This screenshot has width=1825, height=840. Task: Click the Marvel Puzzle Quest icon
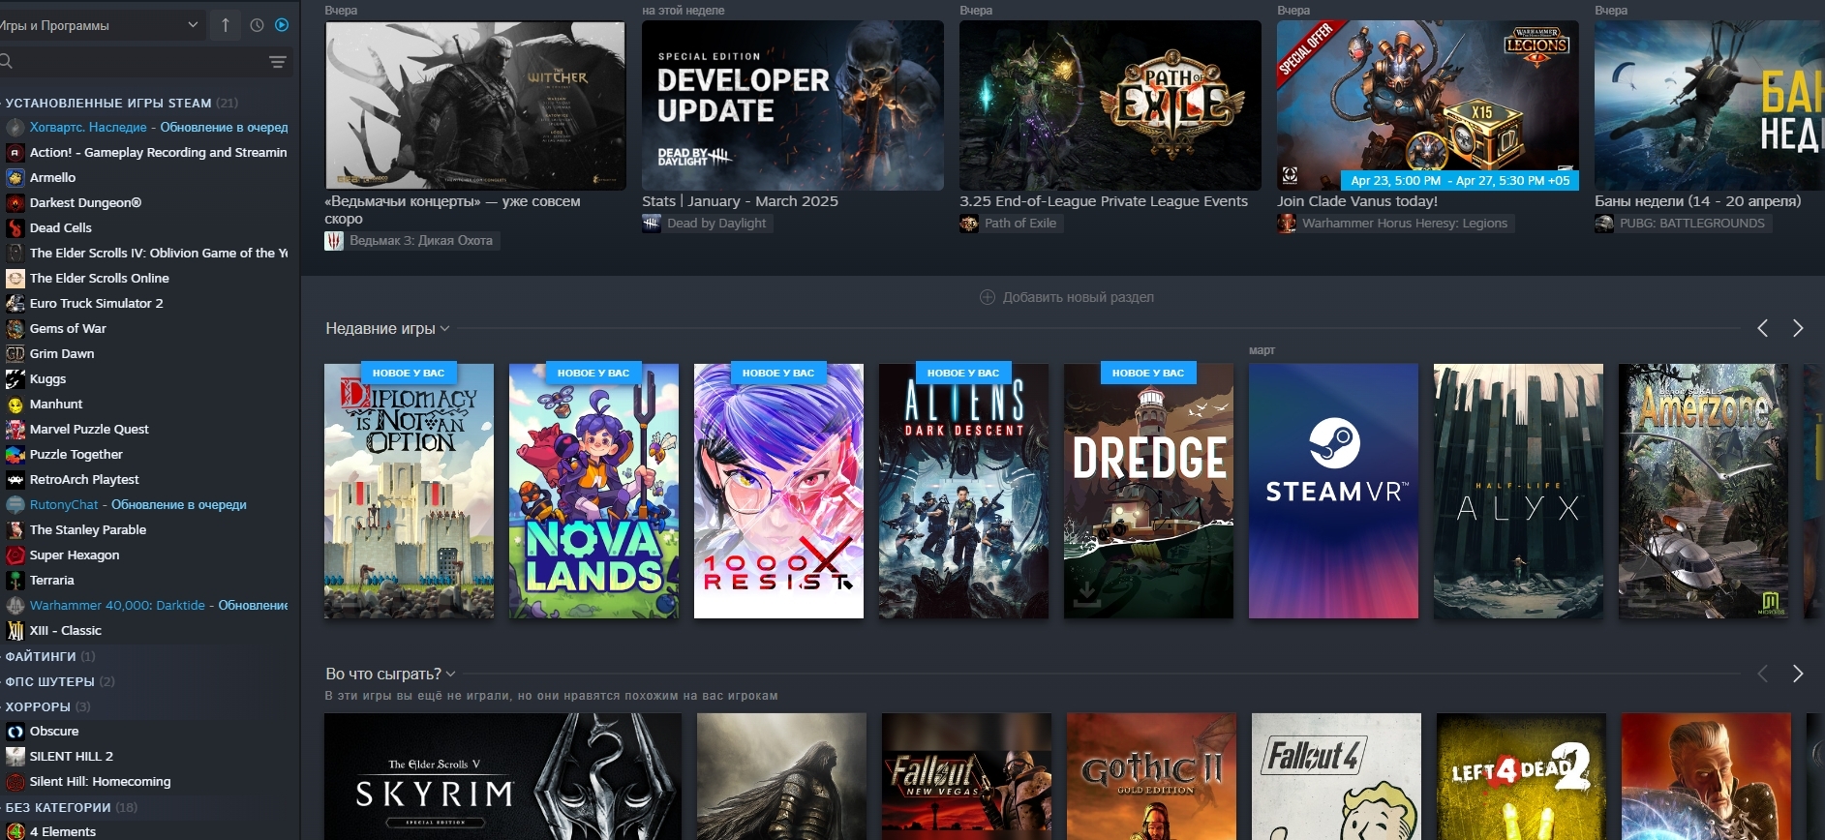click(x=15, y=429)
